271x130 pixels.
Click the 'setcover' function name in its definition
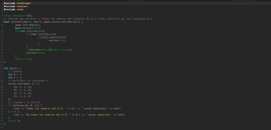click(x=17, y=22)
